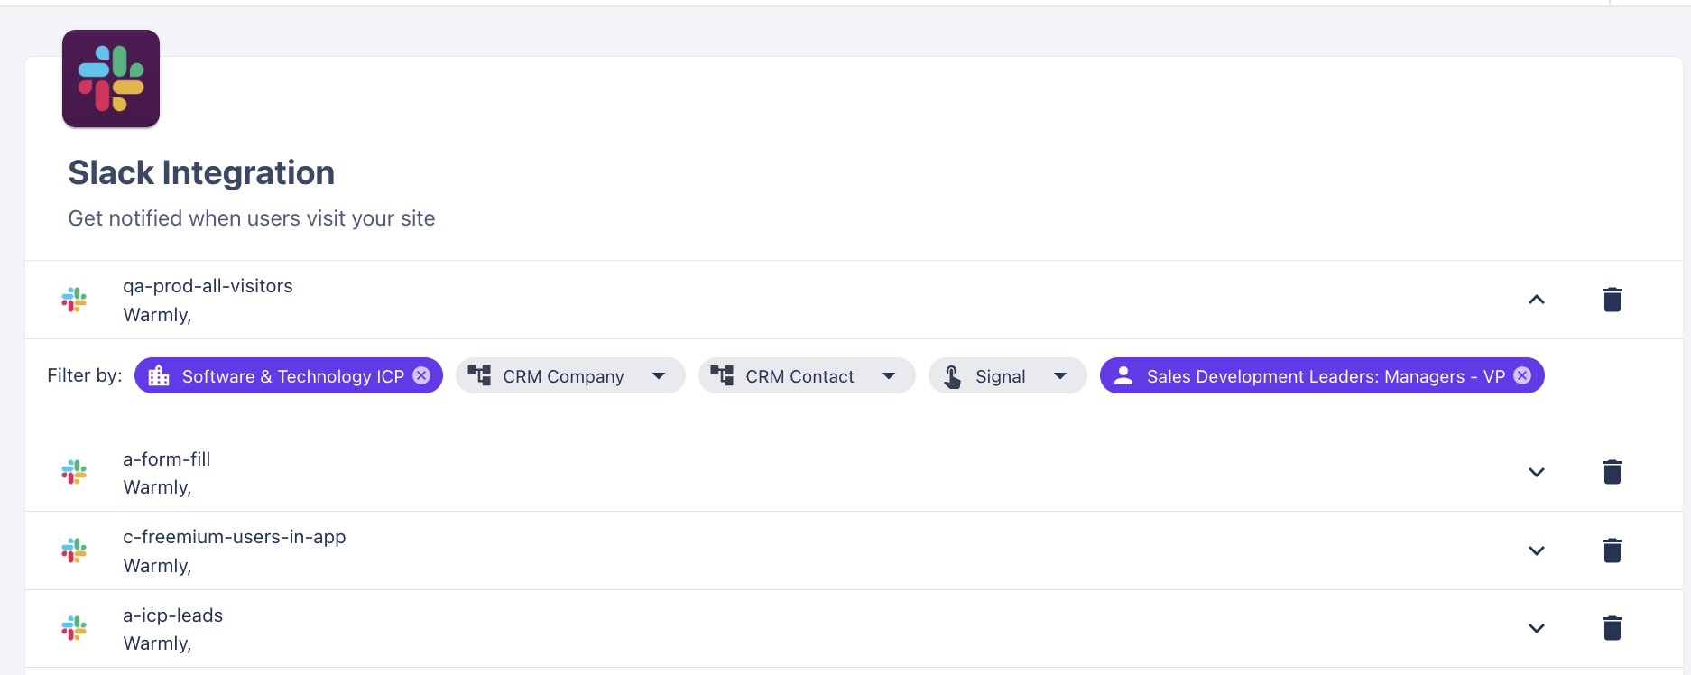Click trash icon for c-freemium-users-in-app
The width and height of the screenshot is (1691, 675).
click(x=1612, y=550)
